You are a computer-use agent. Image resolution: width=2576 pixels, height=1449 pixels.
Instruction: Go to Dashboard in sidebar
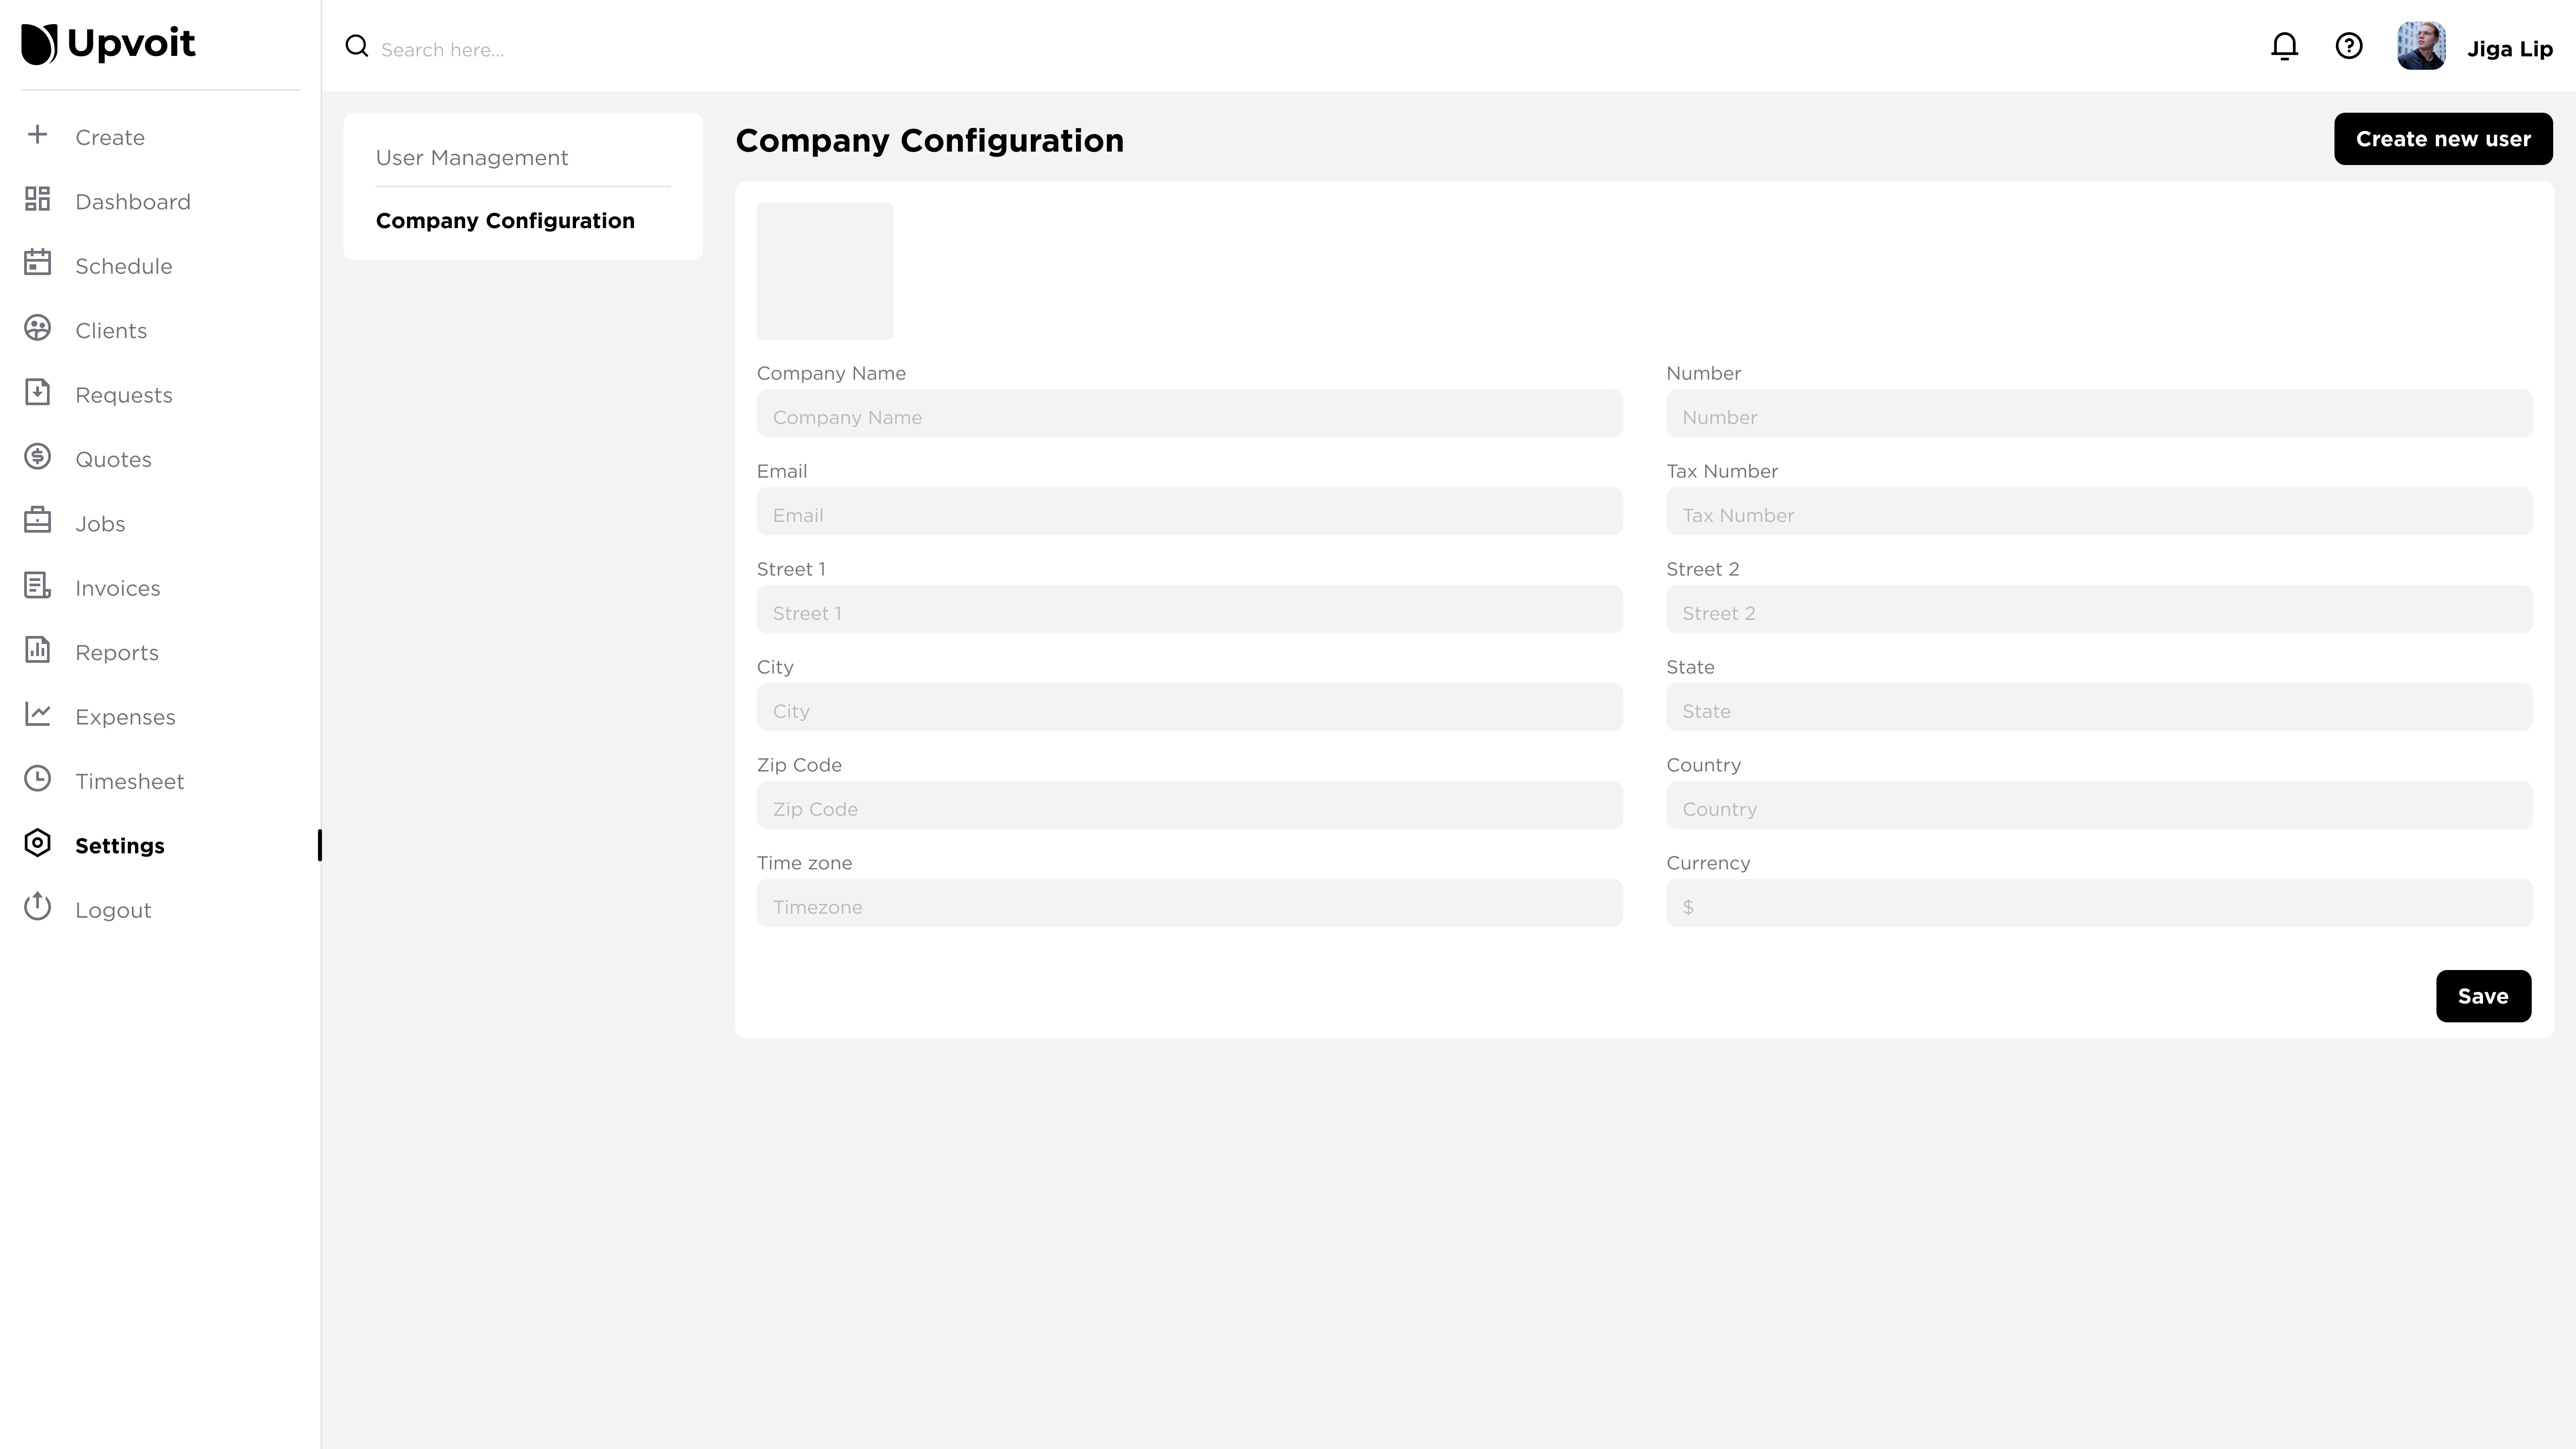133,202
